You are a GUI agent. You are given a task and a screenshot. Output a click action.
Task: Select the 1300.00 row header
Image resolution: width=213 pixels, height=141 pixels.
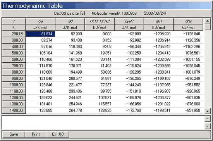point(14,104)
